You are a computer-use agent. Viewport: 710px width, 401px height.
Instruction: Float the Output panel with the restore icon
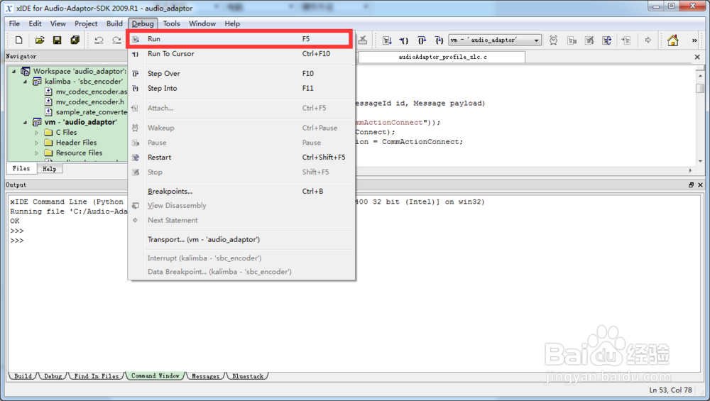tap(691, 185)
